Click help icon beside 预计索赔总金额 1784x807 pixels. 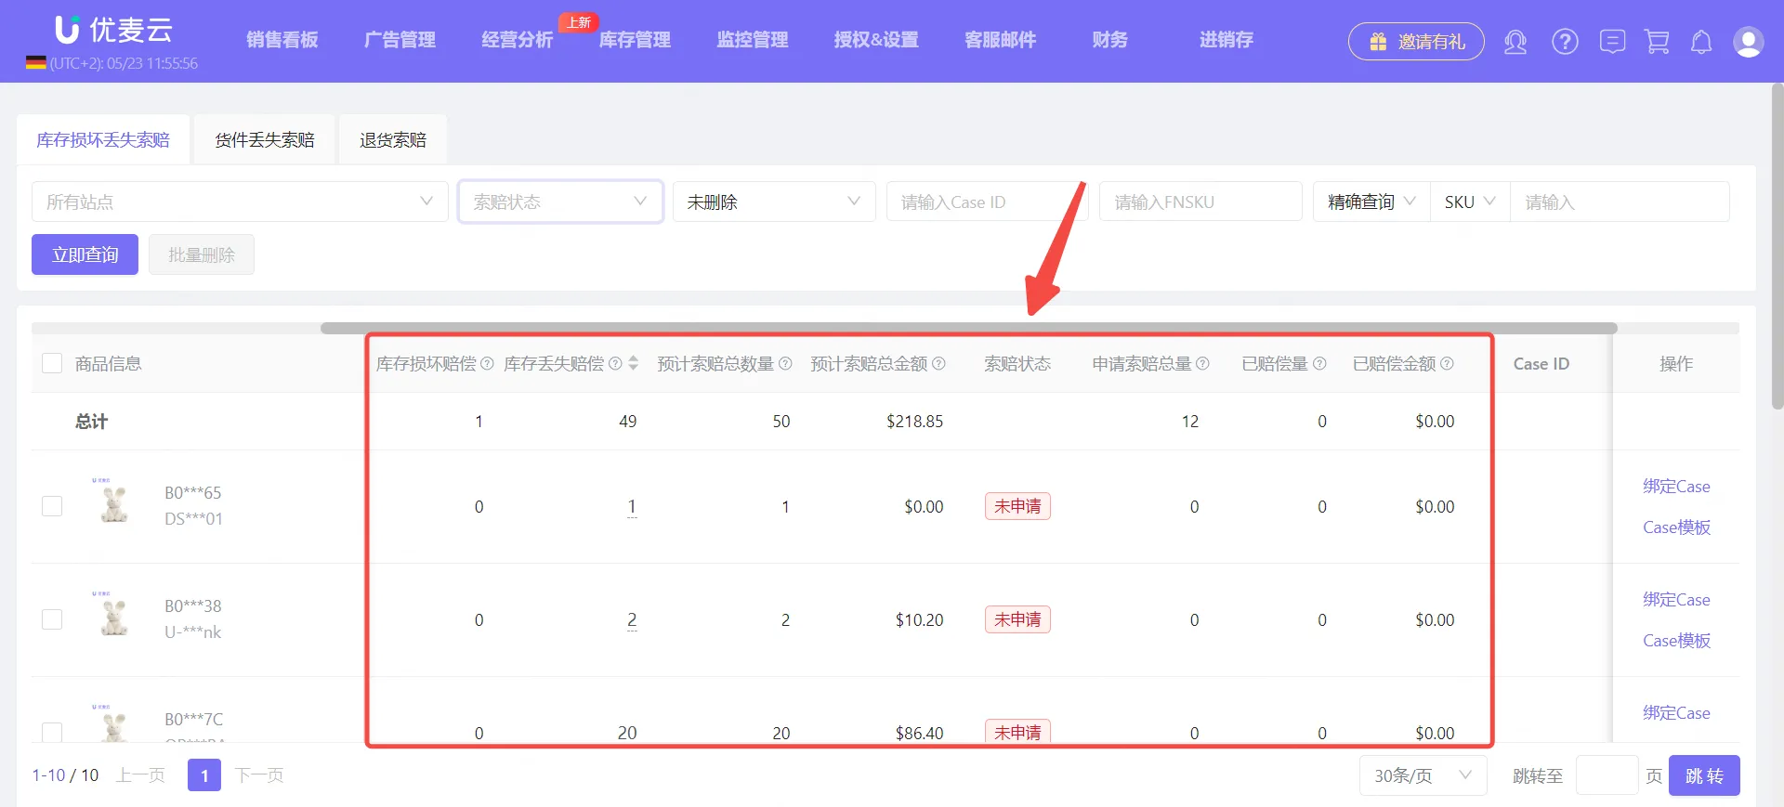coord(938,363)
